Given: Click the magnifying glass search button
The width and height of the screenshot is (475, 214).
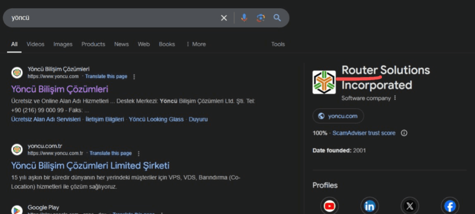Looking at the screenshot, I should click(x=277, y=18).
